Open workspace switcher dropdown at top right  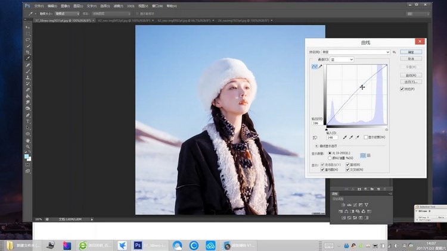418,14
